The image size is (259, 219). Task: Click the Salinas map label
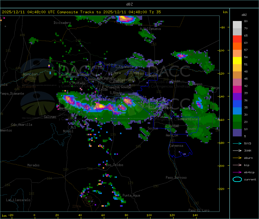coord(50,117)
